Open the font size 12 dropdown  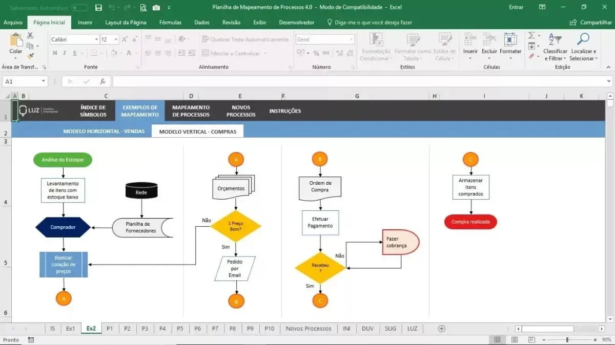tap(116, 39)
